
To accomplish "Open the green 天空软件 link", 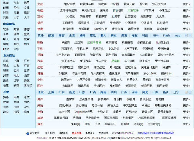I will pos(133,10).
